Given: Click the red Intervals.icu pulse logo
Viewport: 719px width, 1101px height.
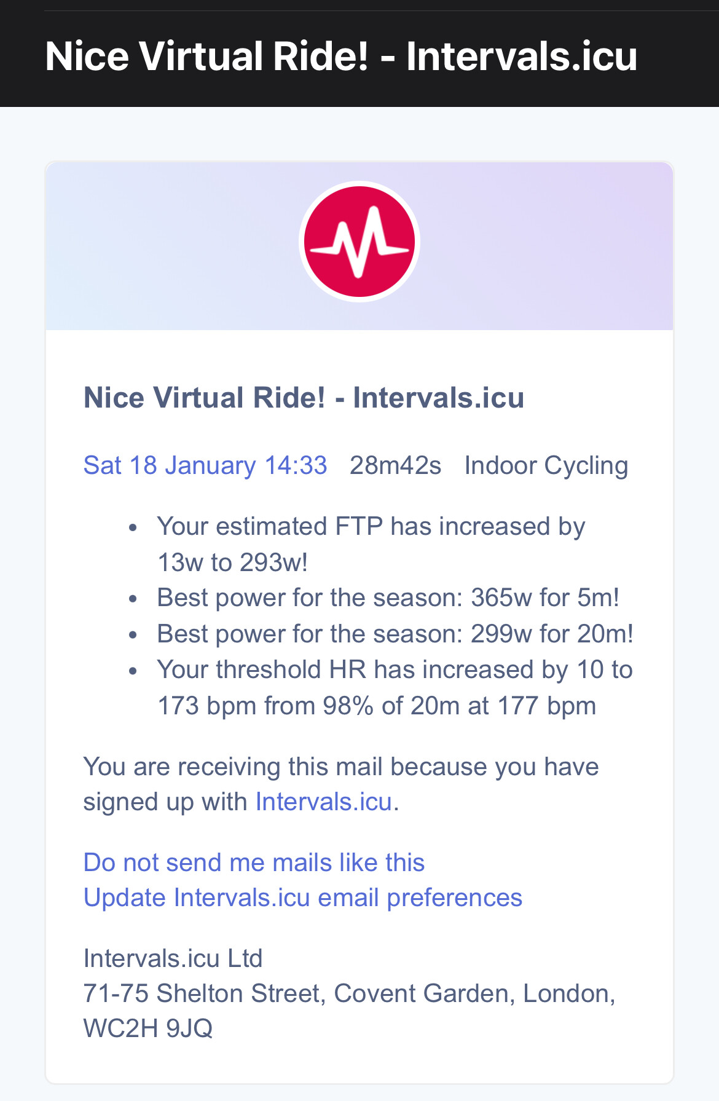Looking at the screenshot, I should coord(359,242).
